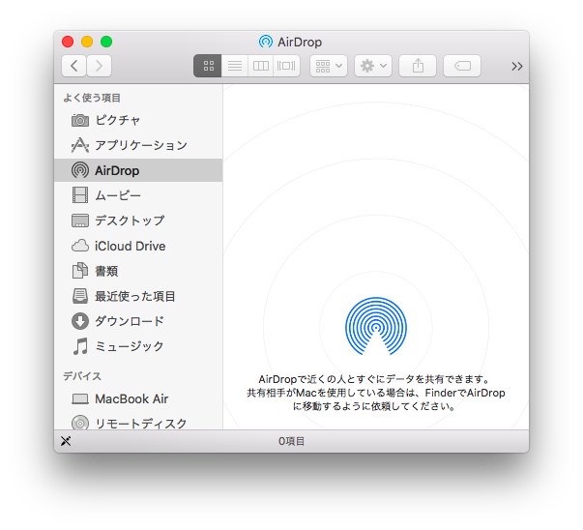Go forward with the right chevron button
The image size is (583, 530).
tap(99, 66)
